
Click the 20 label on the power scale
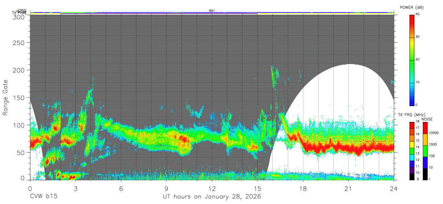pyautogui.click(x=418, y=59)
